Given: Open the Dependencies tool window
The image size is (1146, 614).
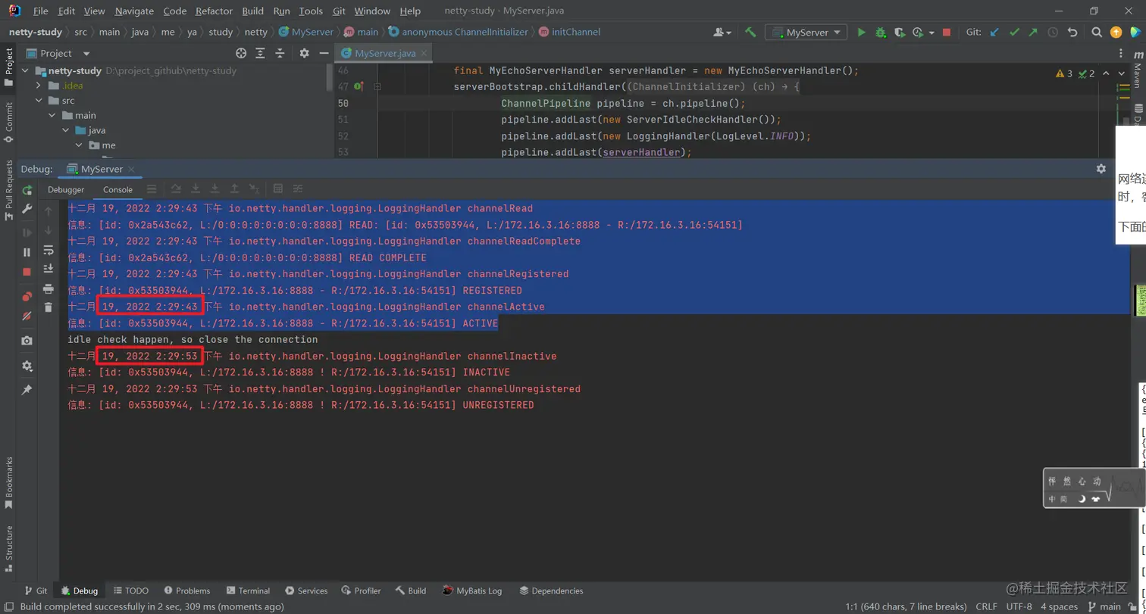Looking at the screenshot, I should tap(551, 591).
